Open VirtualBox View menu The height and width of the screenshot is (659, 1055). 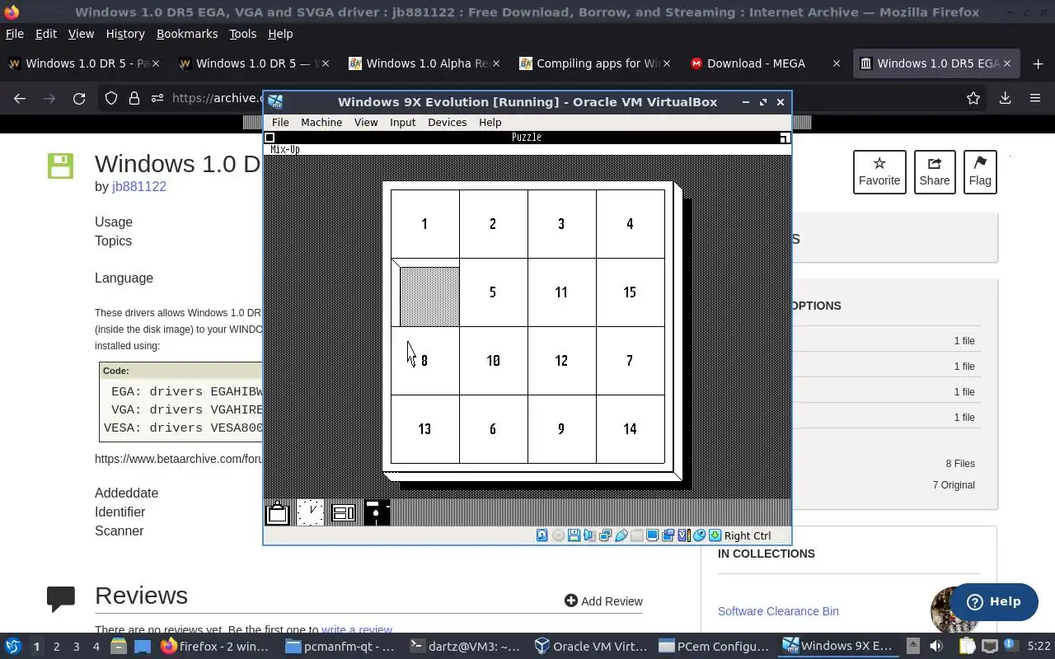[x=366, y=122]
